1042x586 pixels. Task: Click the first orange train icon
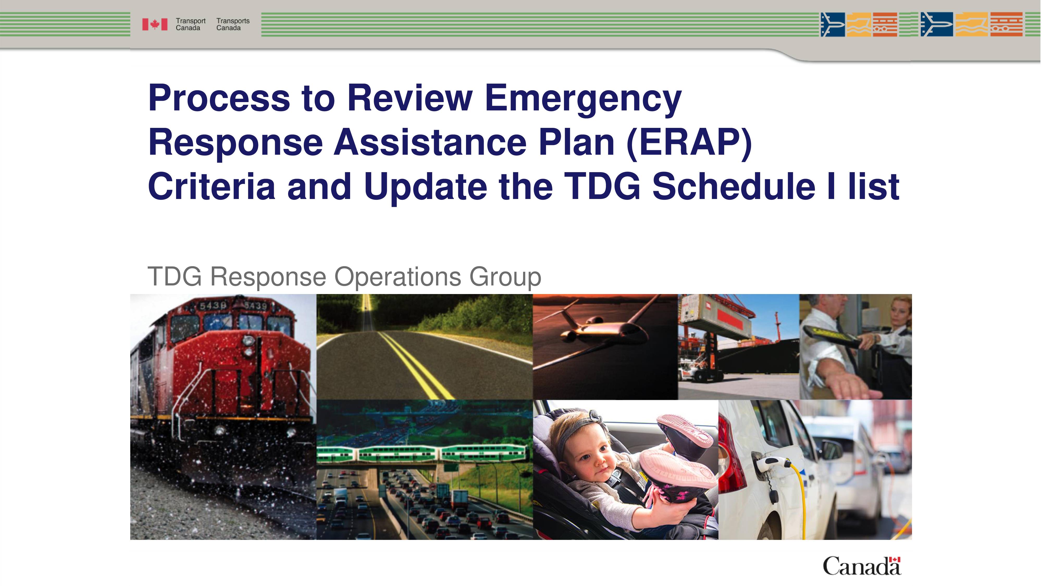[x=885, y=24]
